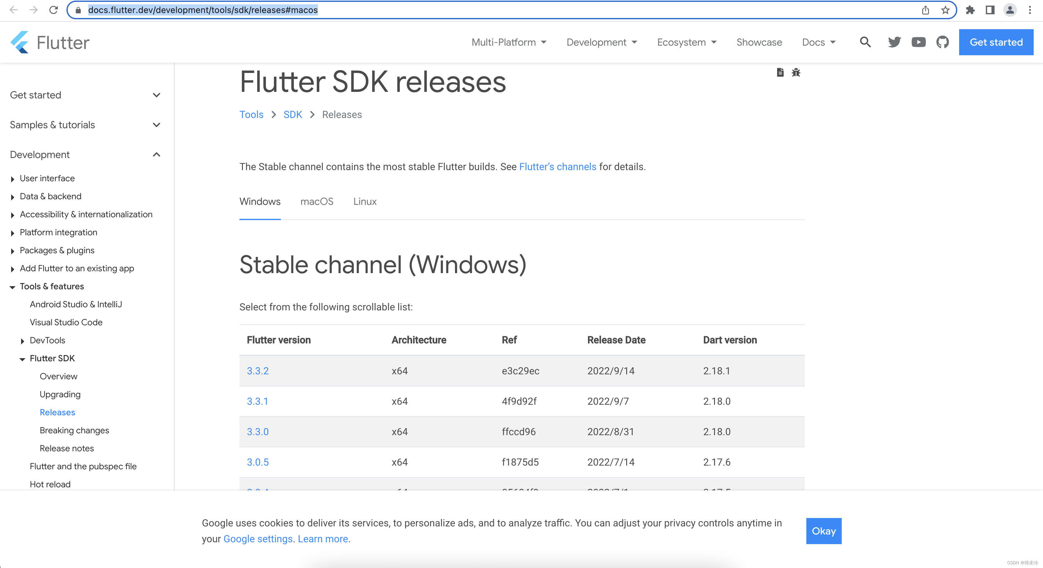Expand DevTools tree item
Image resolution: width=1043 pixels, height=568 pixels.
coord(22,341)
